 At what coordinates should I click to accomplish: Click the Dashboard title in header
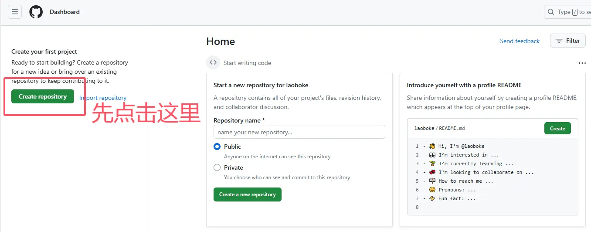[x=65, y=12]
